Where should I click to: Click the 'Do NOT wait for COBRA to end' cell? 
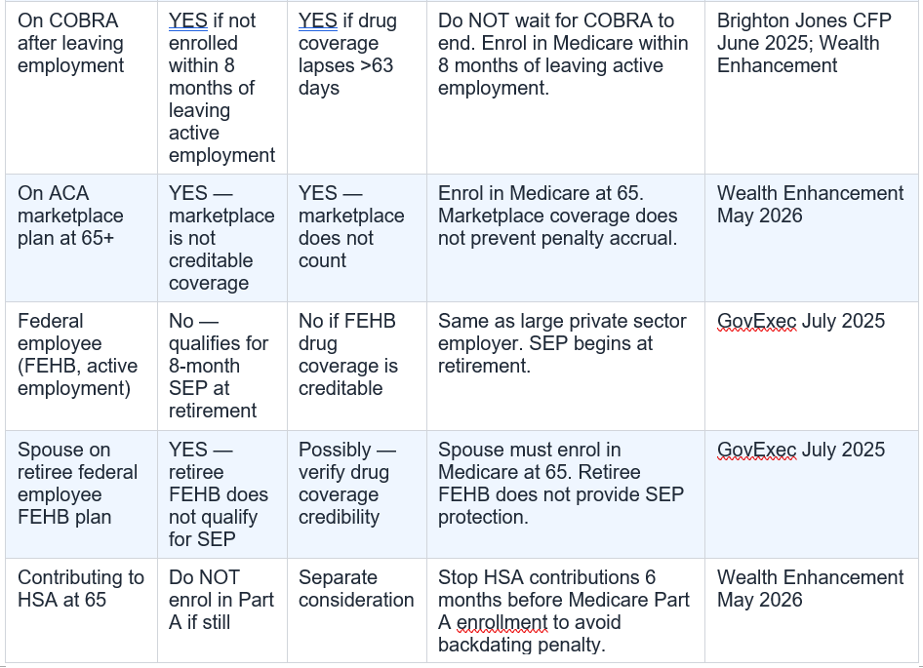click(x=566, y=89)
